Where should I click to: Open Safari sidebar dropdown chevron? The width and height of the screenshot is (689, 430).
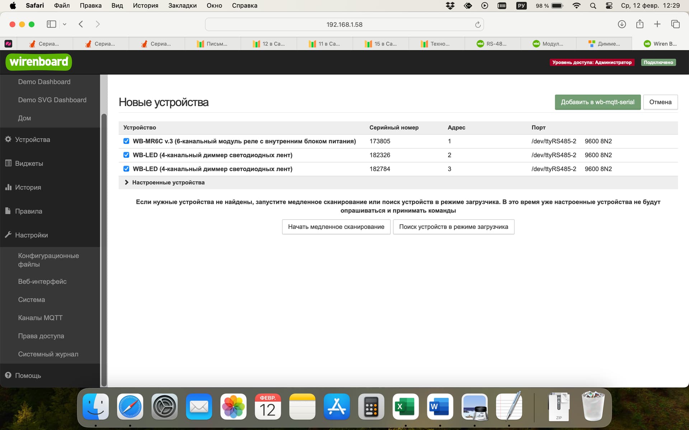coord(65,24)
